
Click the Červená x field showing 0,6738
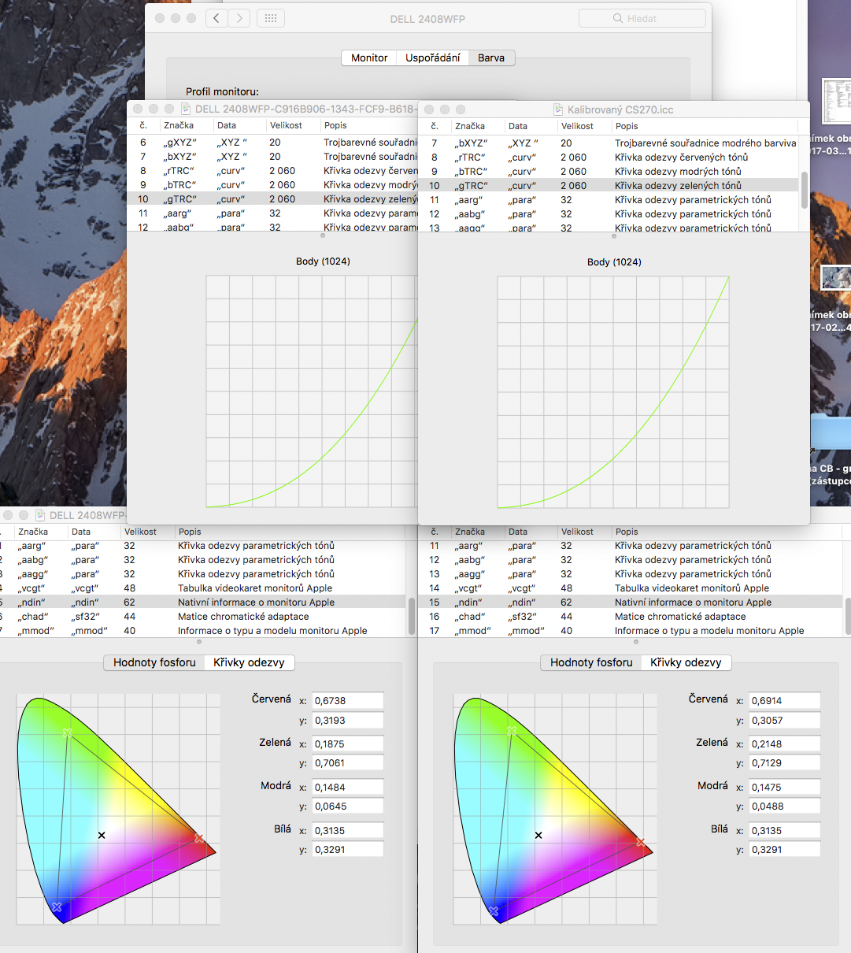(x=347, y=701)
